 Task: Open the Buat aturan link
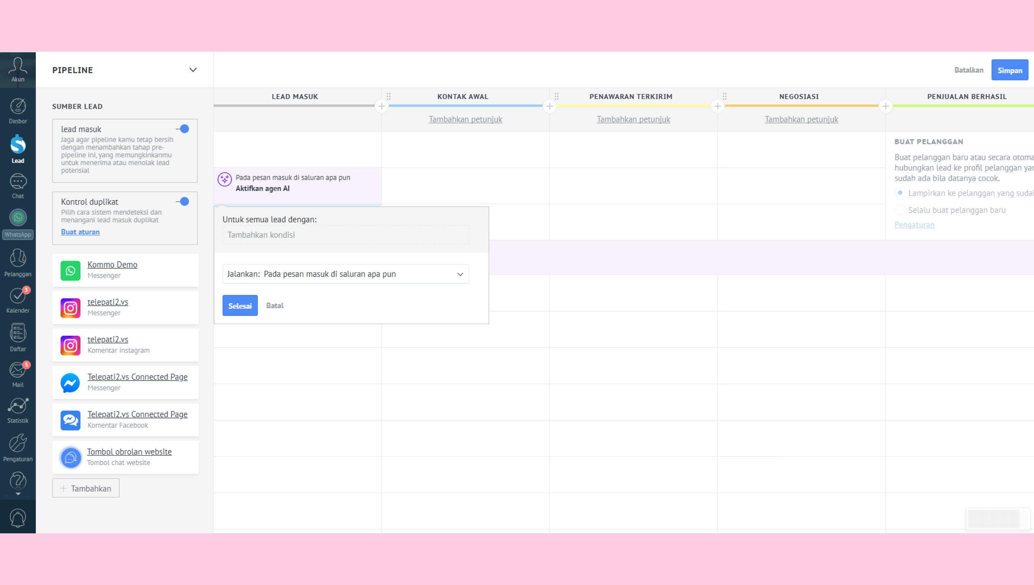click(81, 232)
